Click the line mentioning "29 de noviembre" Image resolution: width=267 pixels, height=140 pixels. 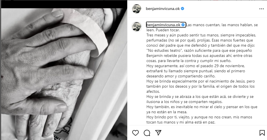[x=196, y=66]
